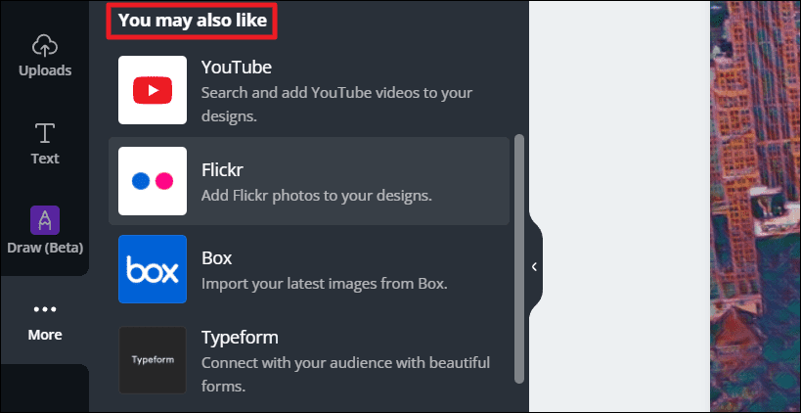Open the Uploads panel cloud icon
The height and width of the screenshot is (413, 801).
[45, 46]
